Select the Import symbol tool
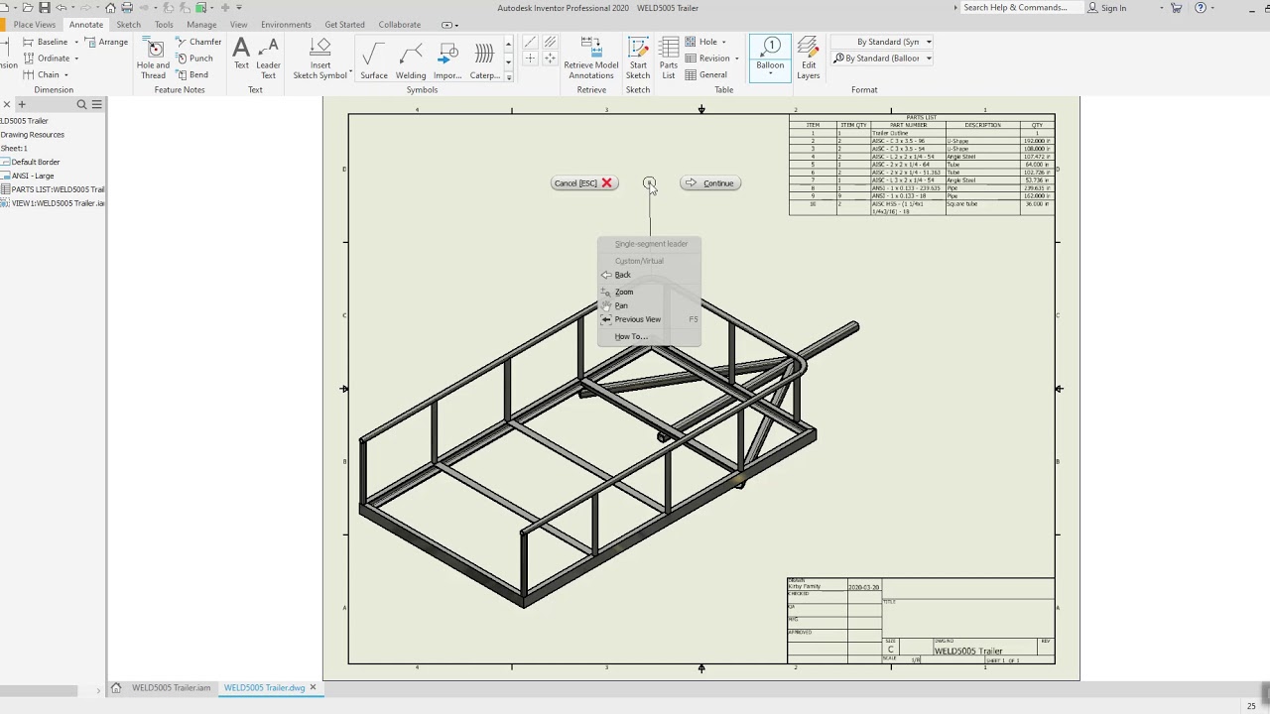 (x=447, y=60)
